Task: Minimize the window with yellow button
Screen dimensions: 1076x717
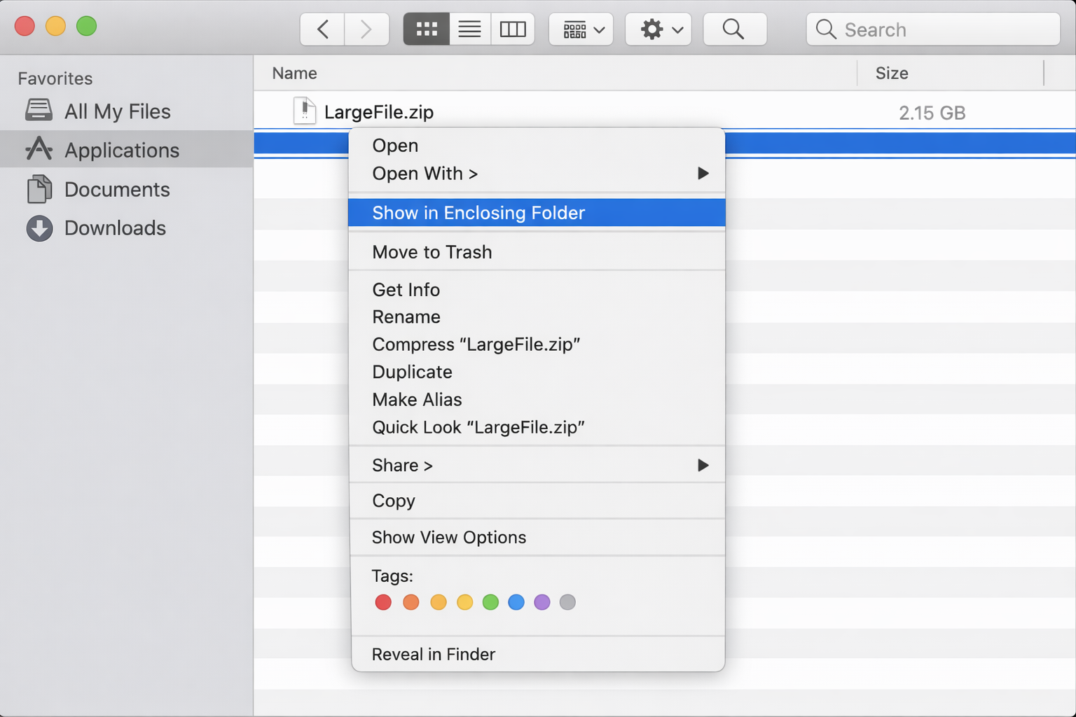Action: point(55,27)
